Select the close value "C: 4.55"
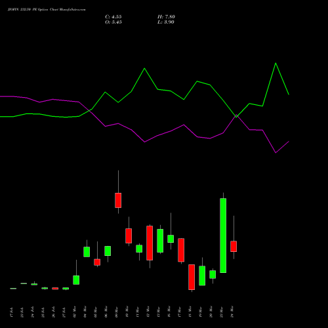Image resolution: width=328 pixels, height=328 pixels. coord(113,17)
